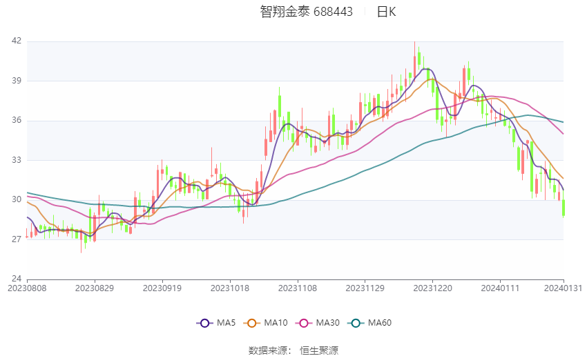Toggle the MA30 legend series
The height and width of the screenshot is (356, 587).
pos(318,323)
